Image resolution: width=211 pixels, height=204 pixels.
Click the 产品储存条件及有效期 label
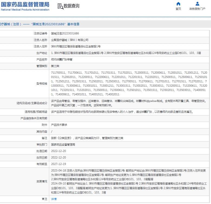[x=34, y=118]
